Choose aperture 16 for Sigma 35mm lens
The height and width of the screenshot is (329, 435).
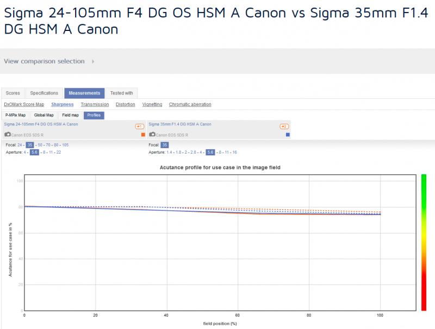coord(235,153)
